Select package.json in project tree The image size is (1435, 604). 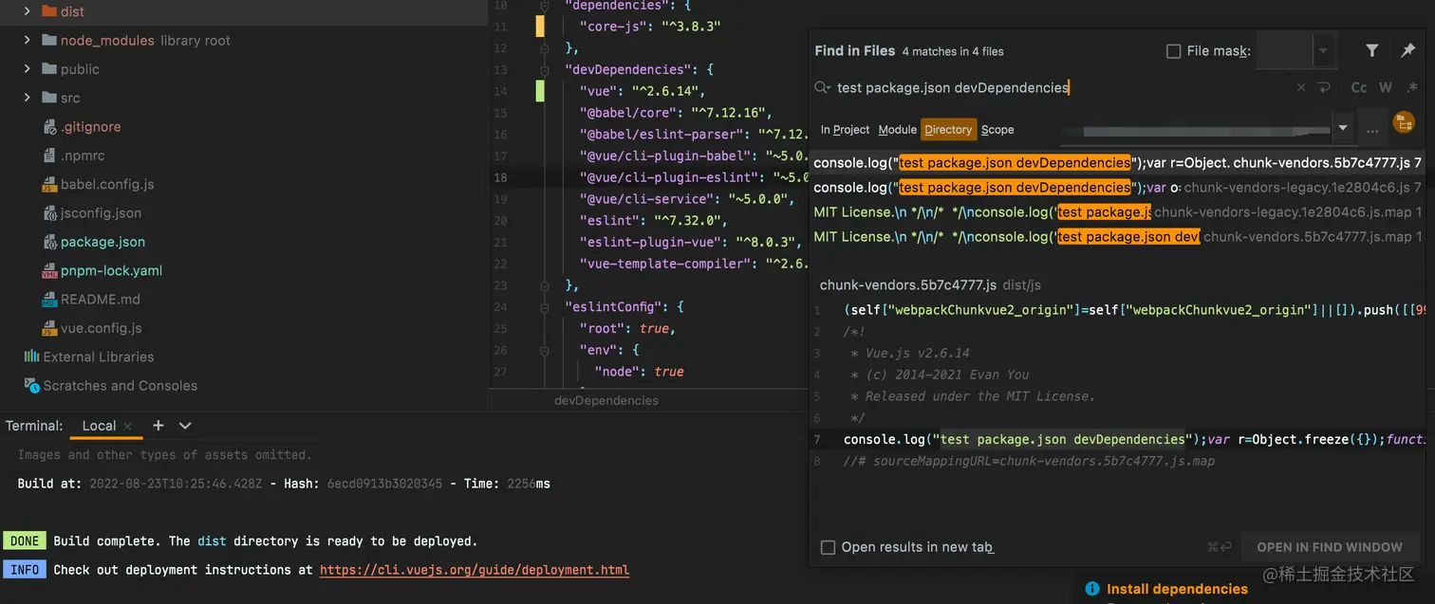coord(102,242)
